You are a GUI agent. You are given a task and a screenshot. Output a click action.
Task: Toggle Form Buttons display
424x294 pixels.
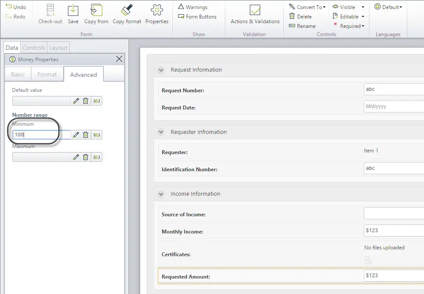click(197, 16)
